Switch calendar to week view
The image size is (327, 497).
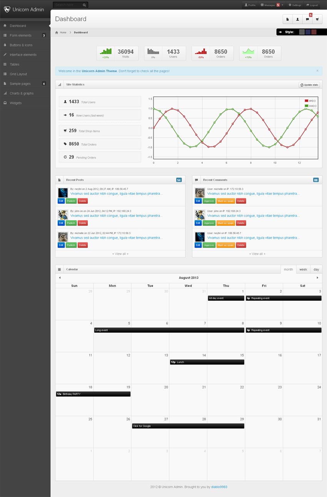303,269
